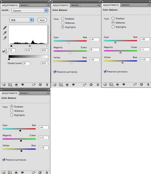Switch to Masks tab in Highlights Color Balance panel
This screenshot has height=174, width=151.
coord(75,5)
